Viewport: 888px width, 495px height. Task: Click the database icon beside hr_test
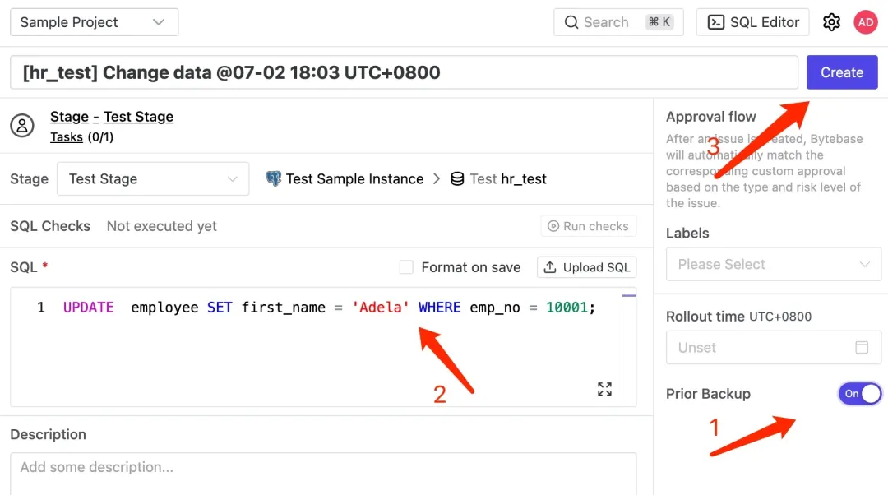coord(457,178)
